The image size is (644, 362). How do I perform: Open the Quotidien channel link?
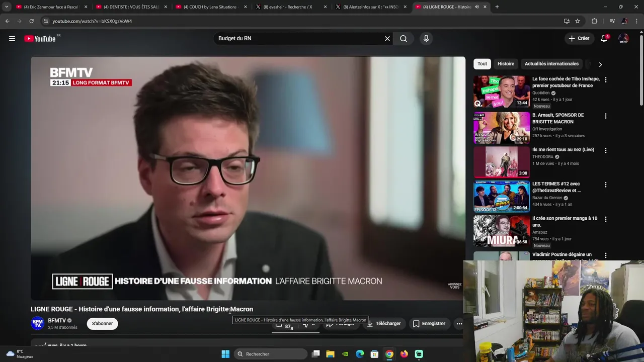(x=541, y=93)
